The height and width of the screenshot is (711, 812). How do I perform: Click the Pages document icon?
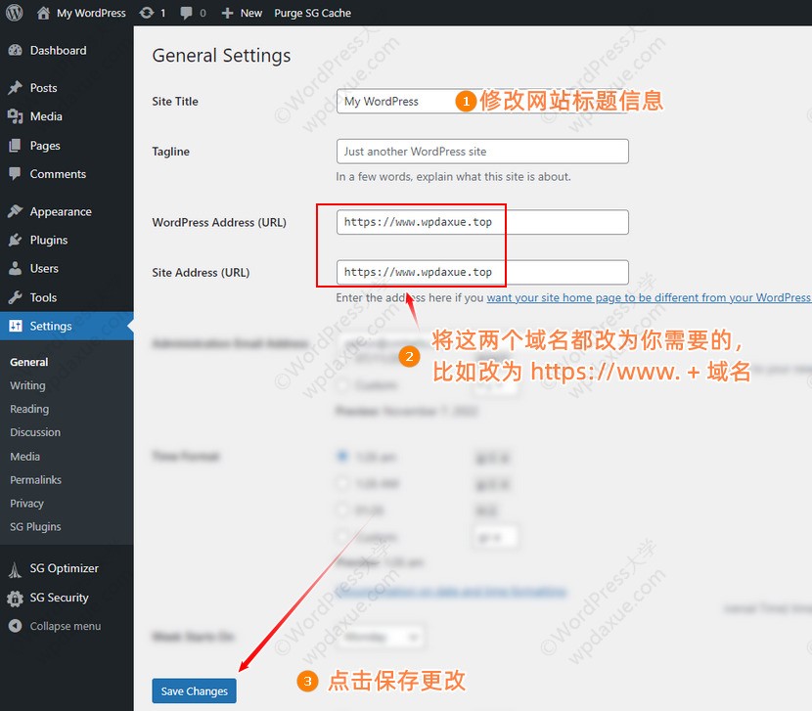(x=15, y=146)
